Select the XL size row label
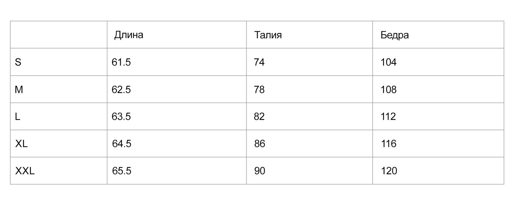The width and height of the screenshot is (514, 205). (21, 144)
